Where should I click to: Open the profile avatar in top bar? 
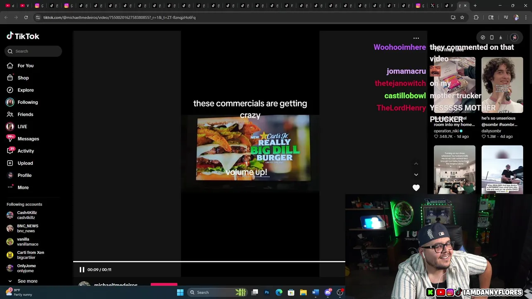pos(514,37)
